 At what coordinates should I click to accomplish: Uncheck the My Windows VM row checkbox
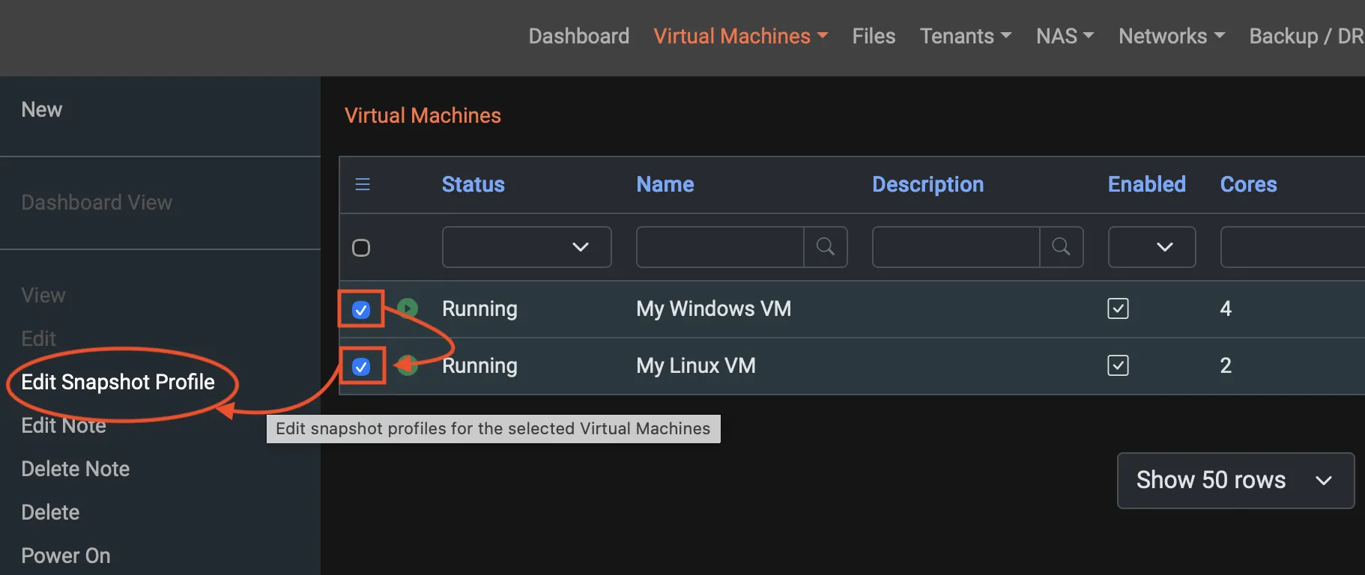tap(361, 309)
